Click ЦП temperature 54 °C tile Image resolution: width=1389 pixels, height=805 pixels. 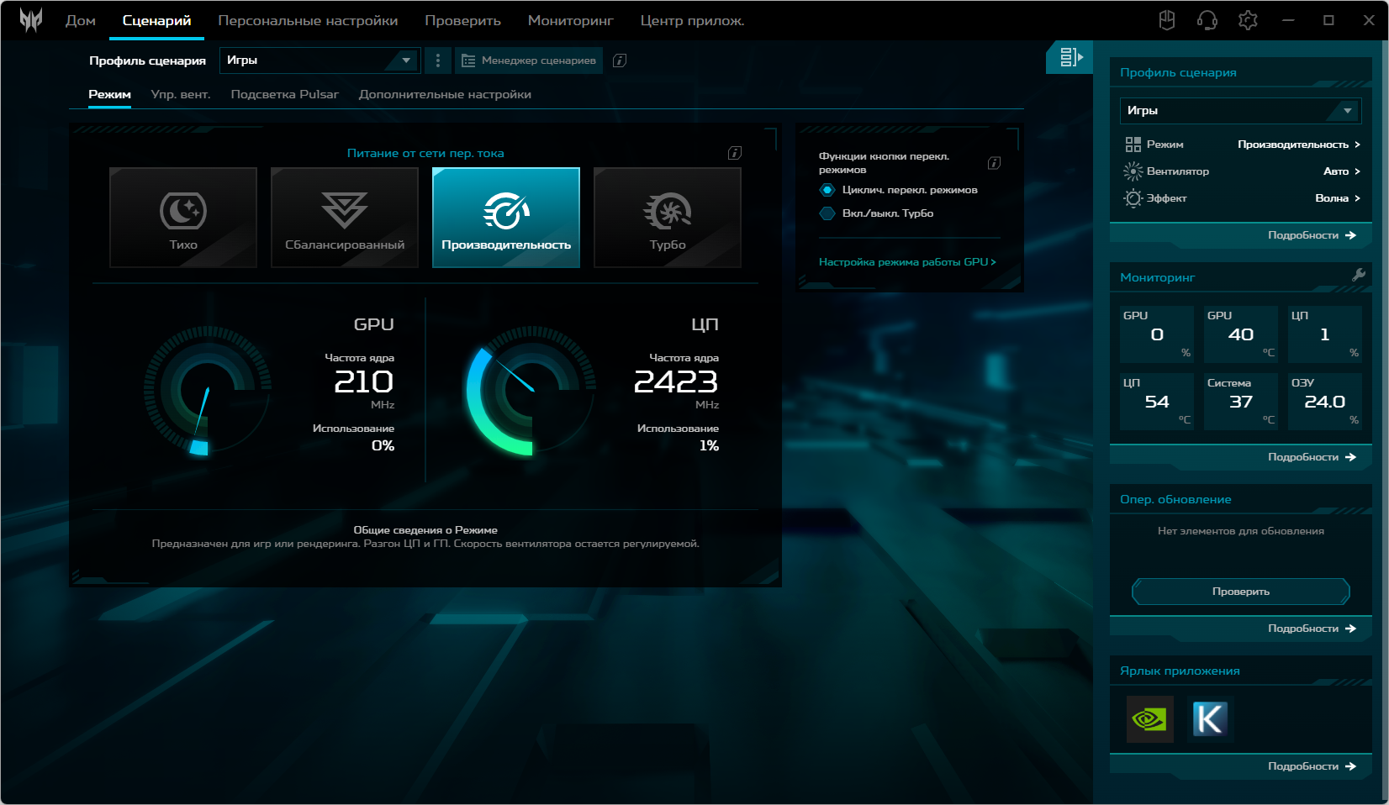[x=1157, y=402]
